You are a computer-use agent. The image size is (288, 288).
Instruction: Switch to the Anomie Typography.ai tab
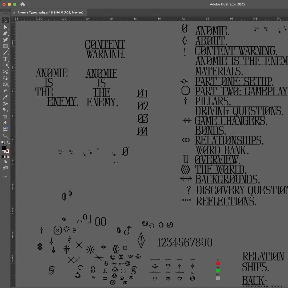[x=50, y=13]
